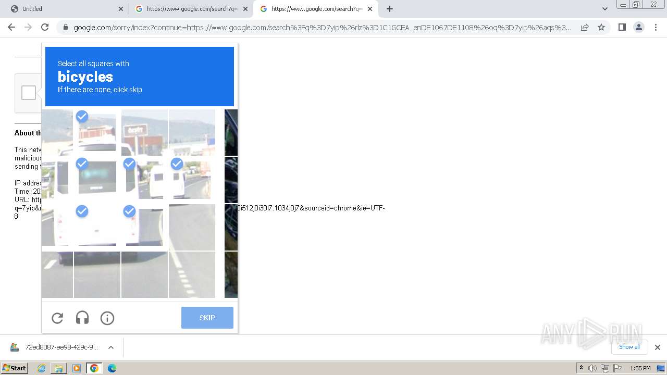
Task: Reload the page in Chrome toolbar
Action: [x=45, y=27]
